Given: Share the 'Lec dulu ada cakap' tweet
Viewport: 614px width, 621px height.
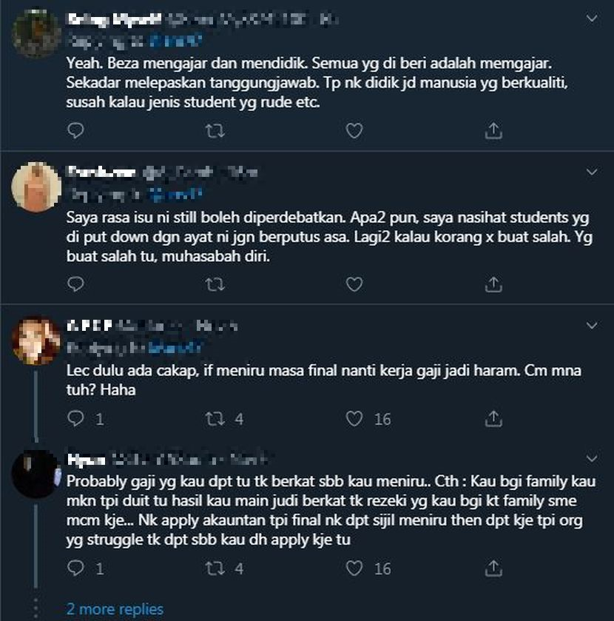Looking at the screenshot, I should pyautogui.click(x=493, y=419).
